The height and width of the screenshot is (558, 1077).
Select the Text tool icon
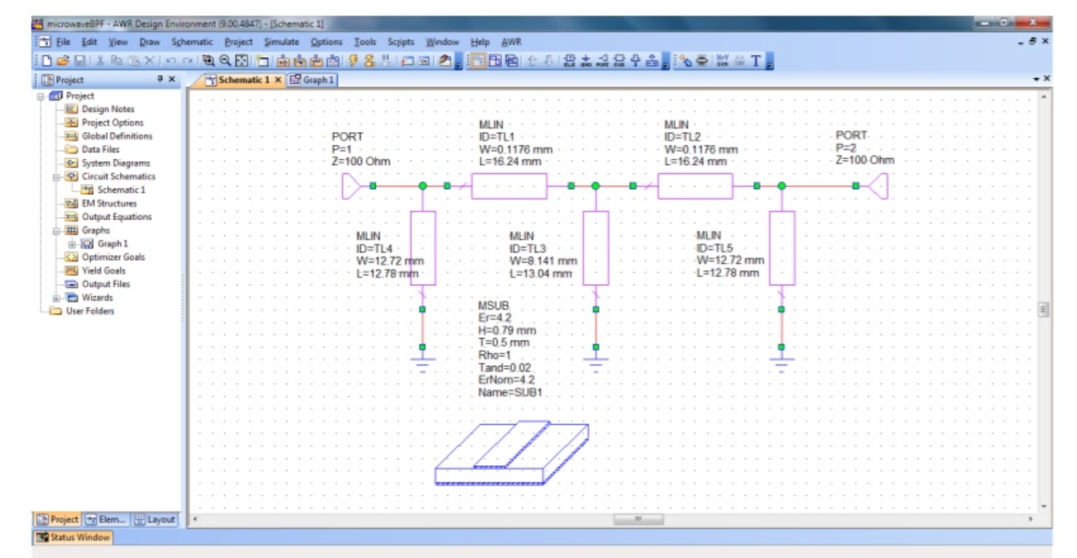pos(755,61)
